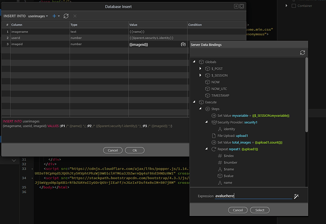The image size is (326, 224).
Task: Expand the Container node in background panel
Action: [x=286, y=6]
